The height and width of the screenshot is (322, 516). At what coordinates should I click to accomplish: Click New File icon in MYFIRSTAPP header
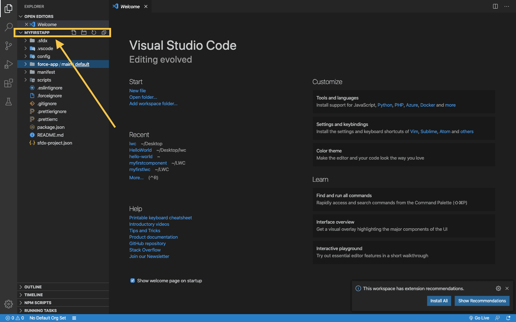click(x=74, y=33)
